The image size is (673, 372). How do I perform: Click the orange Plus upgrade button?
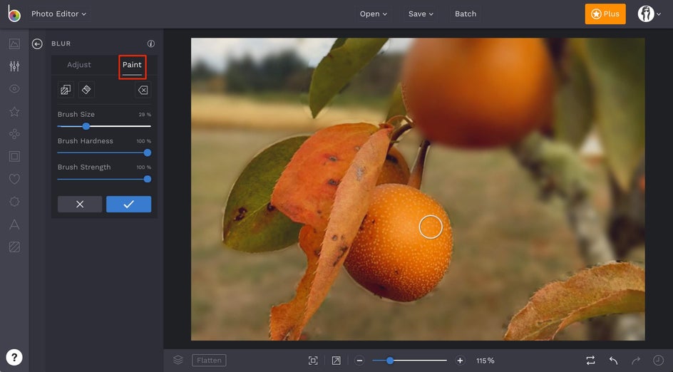coord(605,14)
